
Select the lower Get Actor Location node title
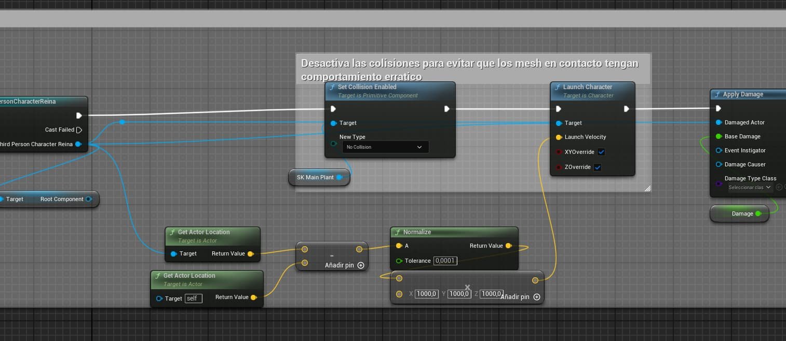189,276
